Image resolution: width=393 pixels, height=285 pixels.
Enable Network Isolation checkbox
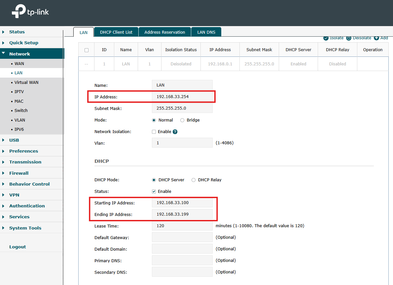(154, 131)
